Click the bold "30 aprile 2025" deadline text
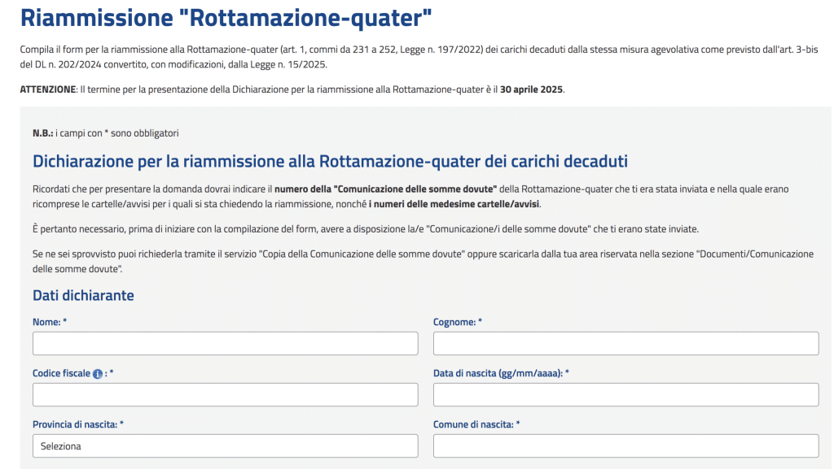834x469 pixels. tap(531, 89)
